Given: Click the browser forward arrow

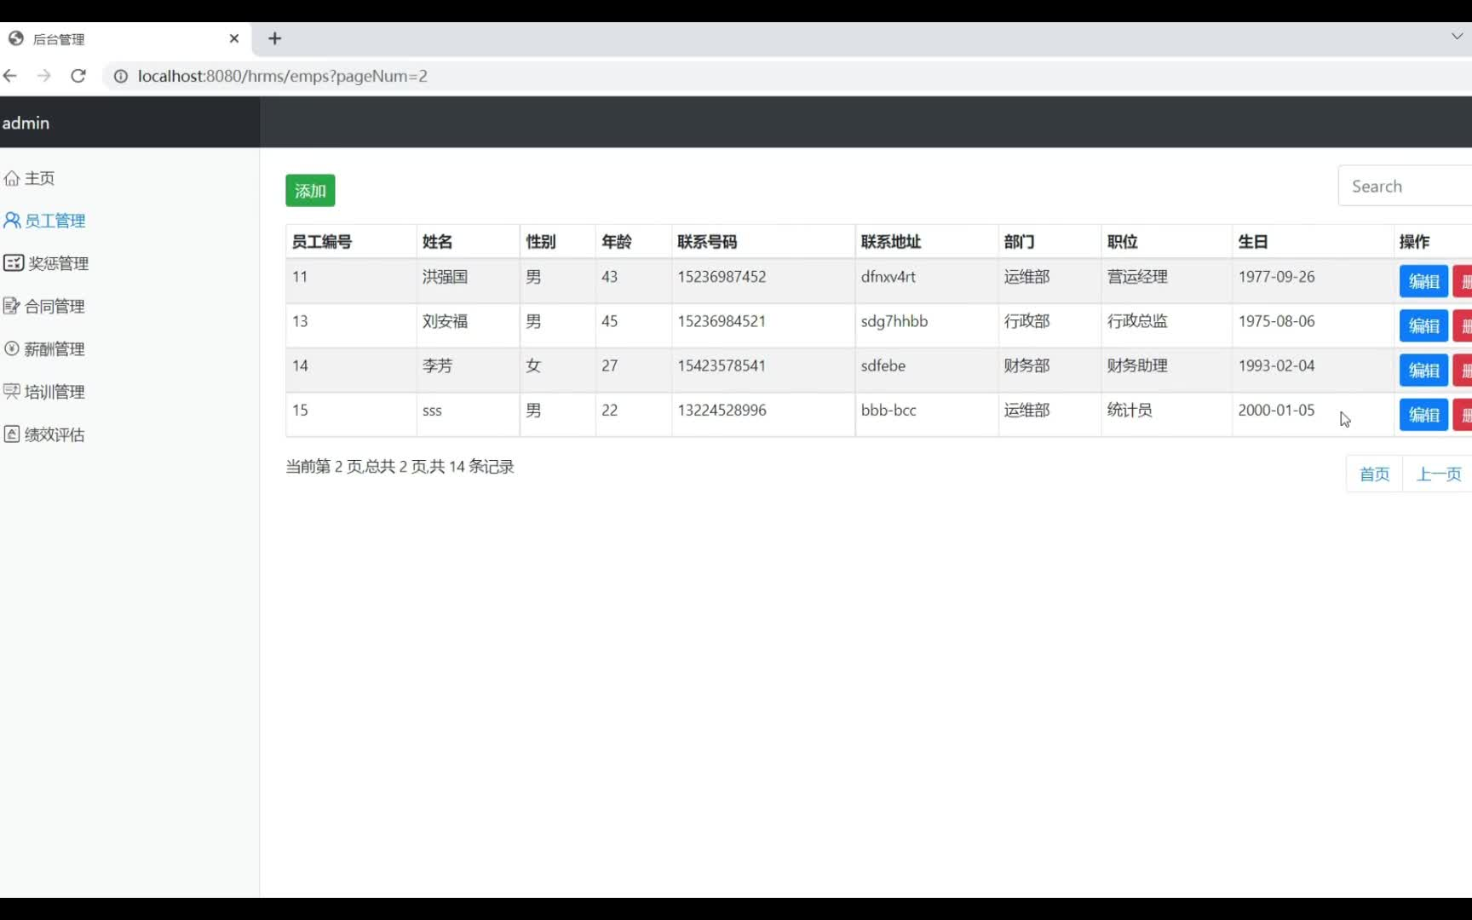Looking at the screenshot, I should coord(44,76).
